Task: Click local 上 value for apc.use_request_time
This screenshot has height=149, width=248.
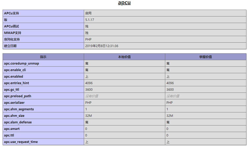Action: [x=87, y=142]
